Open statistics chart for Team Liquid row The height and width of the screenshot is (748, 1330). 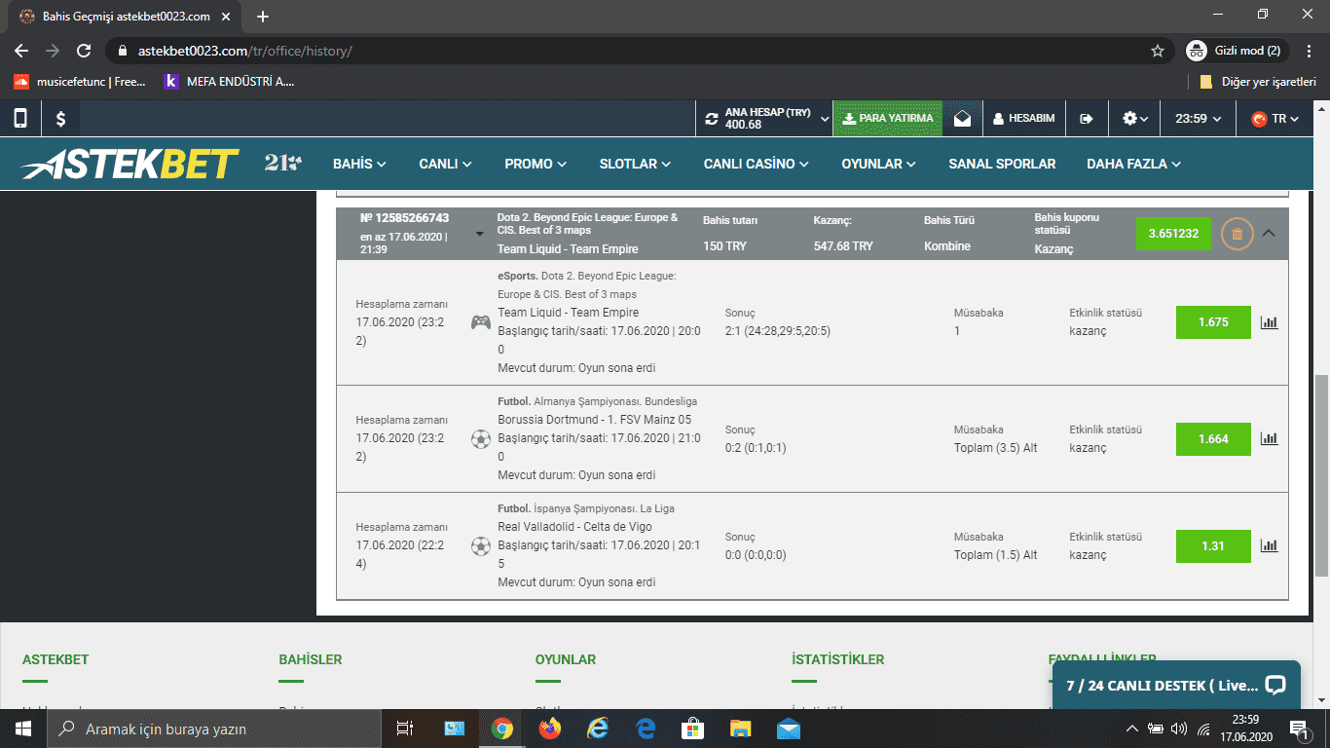[x=1269, y=322]
